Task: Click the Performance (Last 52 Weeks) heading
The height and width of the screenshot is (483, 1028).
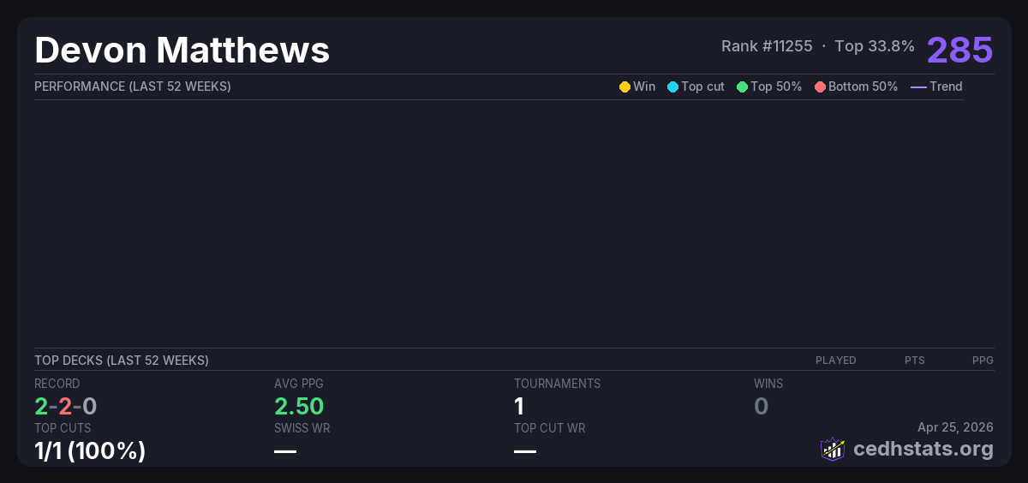Action: pos(132,86)
